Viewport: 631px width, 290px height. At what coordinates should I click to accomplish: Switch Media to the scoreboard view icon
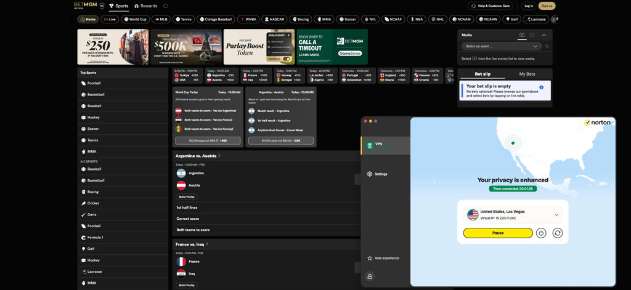(x=532, y=35)
